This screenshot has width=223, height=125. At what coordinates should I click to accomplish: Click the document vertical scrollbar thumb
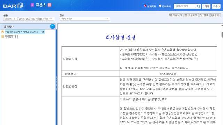[222, 35]
